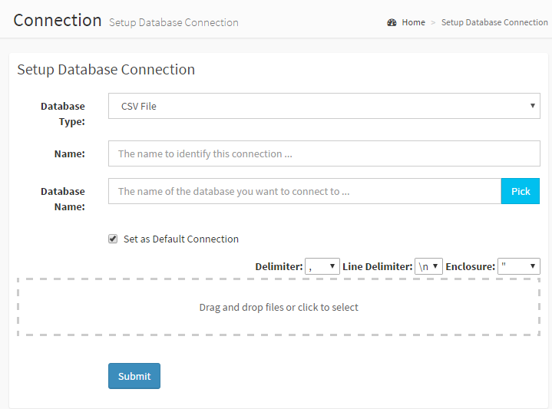
Task: Uncheck the Set as Default Connection checkbox
Action: (113, 239)
